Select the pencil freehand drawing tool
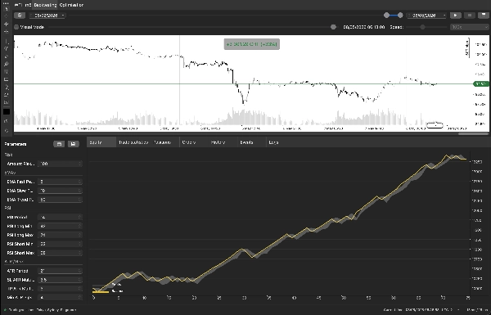Image resolution: width=491 pixels, height=315 pixels. tap(6, 56)
